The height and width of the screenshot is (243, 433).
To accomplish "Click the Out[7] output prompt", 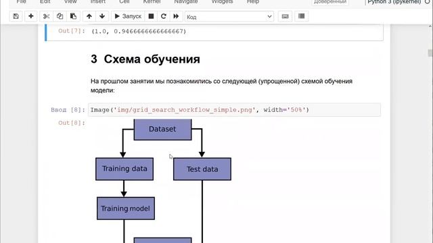I will pos(72,31).
